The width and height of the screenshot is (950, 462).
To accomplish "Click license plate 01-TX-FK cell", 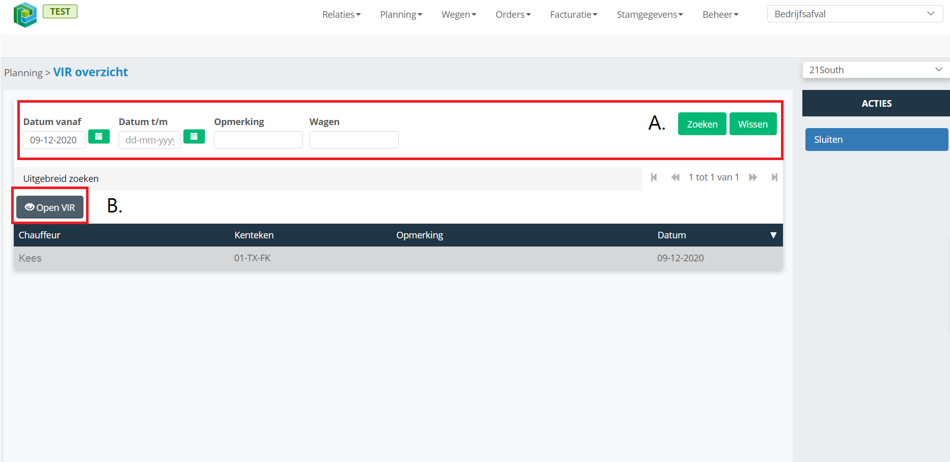I will tap(253, 258).
